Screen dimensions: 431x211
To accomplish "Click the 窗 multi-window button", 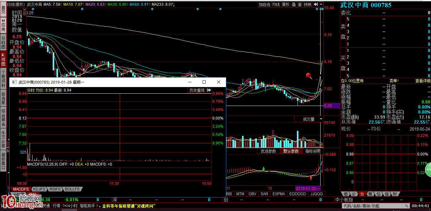I will [300, 4].
